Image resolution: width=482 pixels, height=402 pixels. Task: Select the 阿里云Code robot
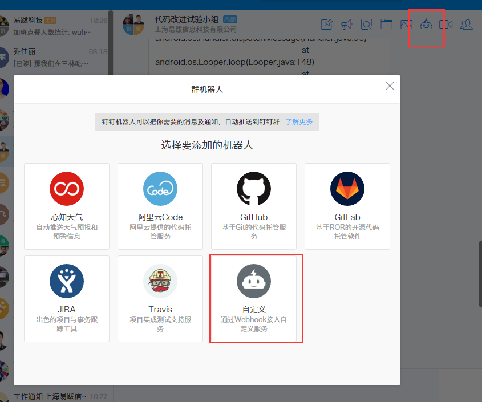[x=160, y=206]
